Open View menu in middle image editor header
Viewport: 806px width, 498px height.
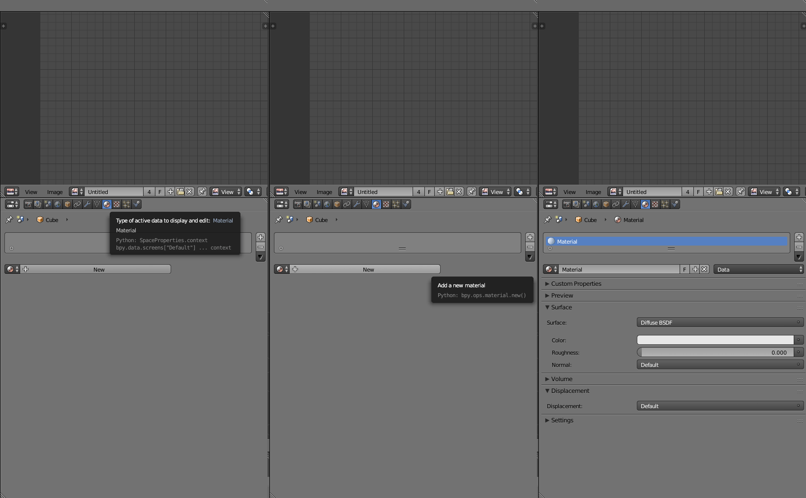[300, 192]
